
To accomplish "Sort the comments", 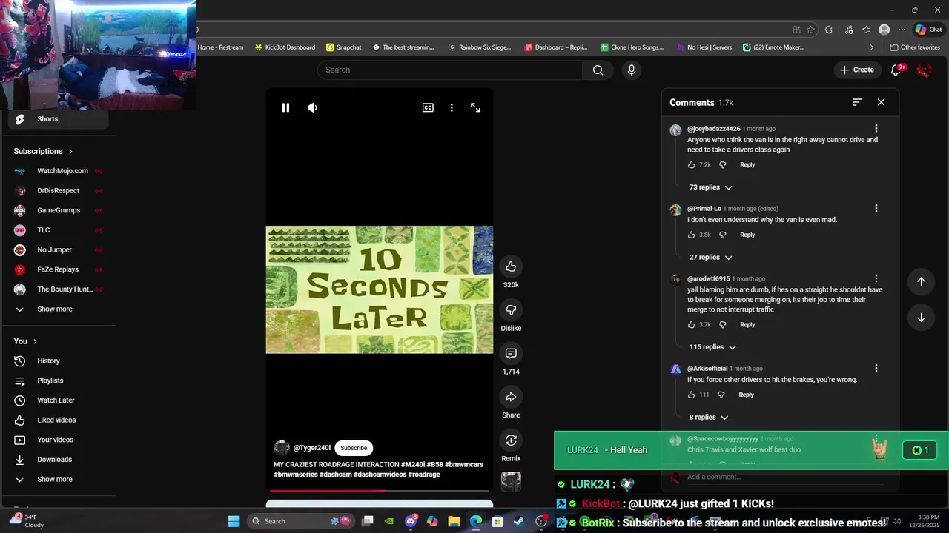I will (857, 102).
